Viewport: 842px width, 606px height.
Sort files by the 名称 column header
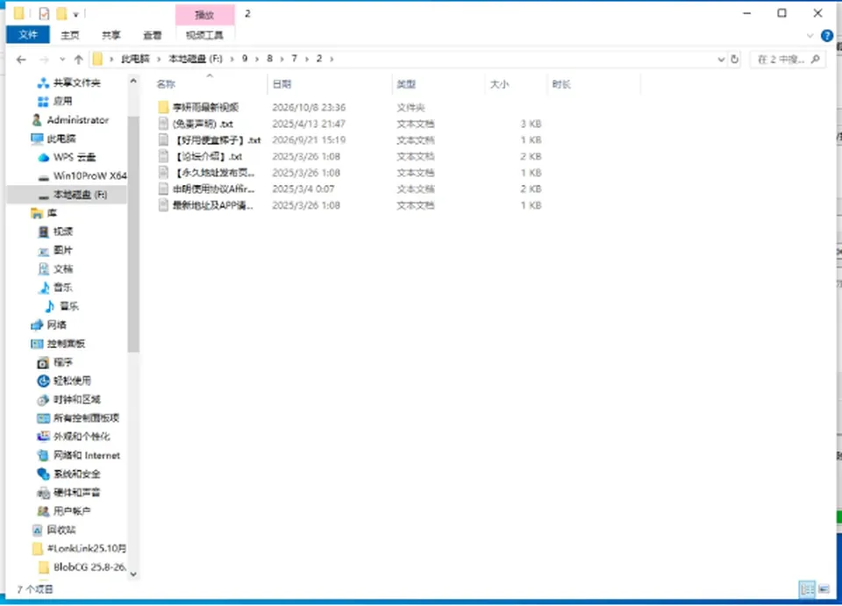point(166,84)
